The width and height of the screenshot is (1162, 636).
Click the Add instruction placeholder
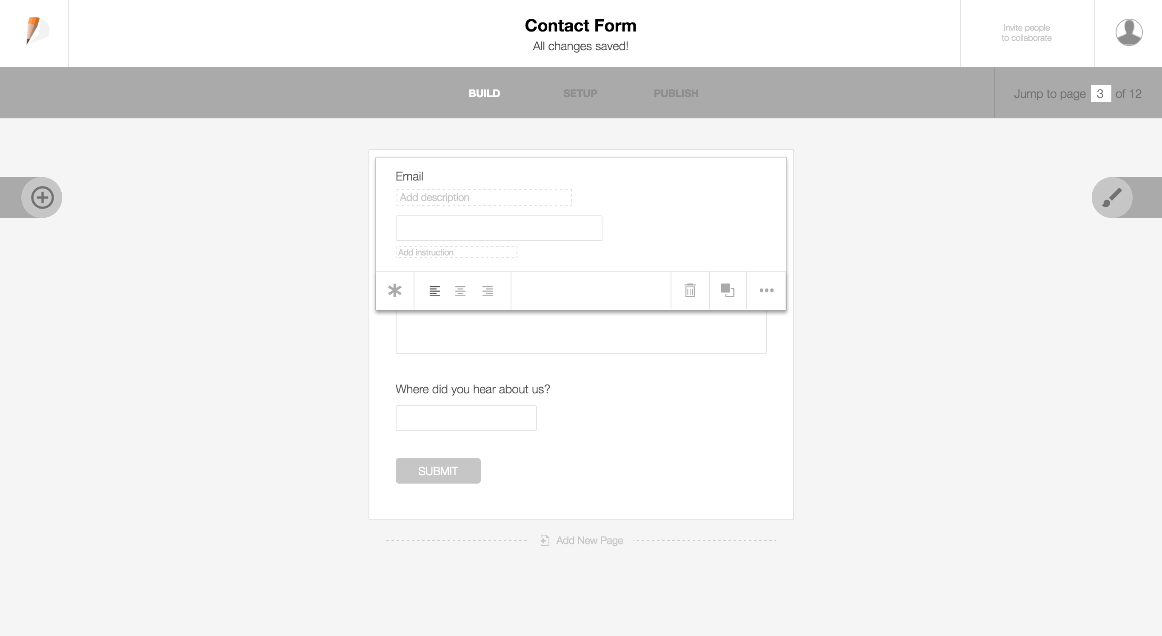[x=456, y=252]
